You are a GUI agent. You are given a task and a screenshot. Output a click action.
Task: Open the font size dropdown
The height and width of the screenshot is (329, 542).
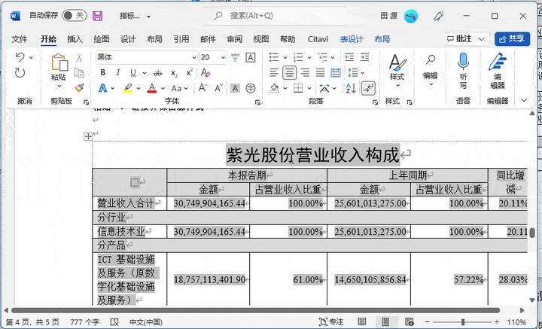[223, 57]
